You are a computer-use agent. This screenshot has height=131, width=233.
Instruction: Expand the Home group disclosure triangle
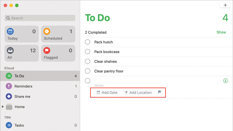(3, 107)
